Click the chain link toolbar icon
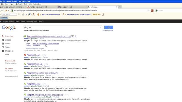Screen dimensions: 182x102 [x=30, y=14]
